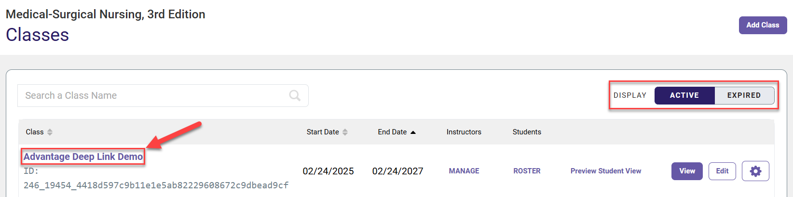Open the Advantage Deep Link Demo class
This screenshot has width=793, height=197.
click(83, 157)
